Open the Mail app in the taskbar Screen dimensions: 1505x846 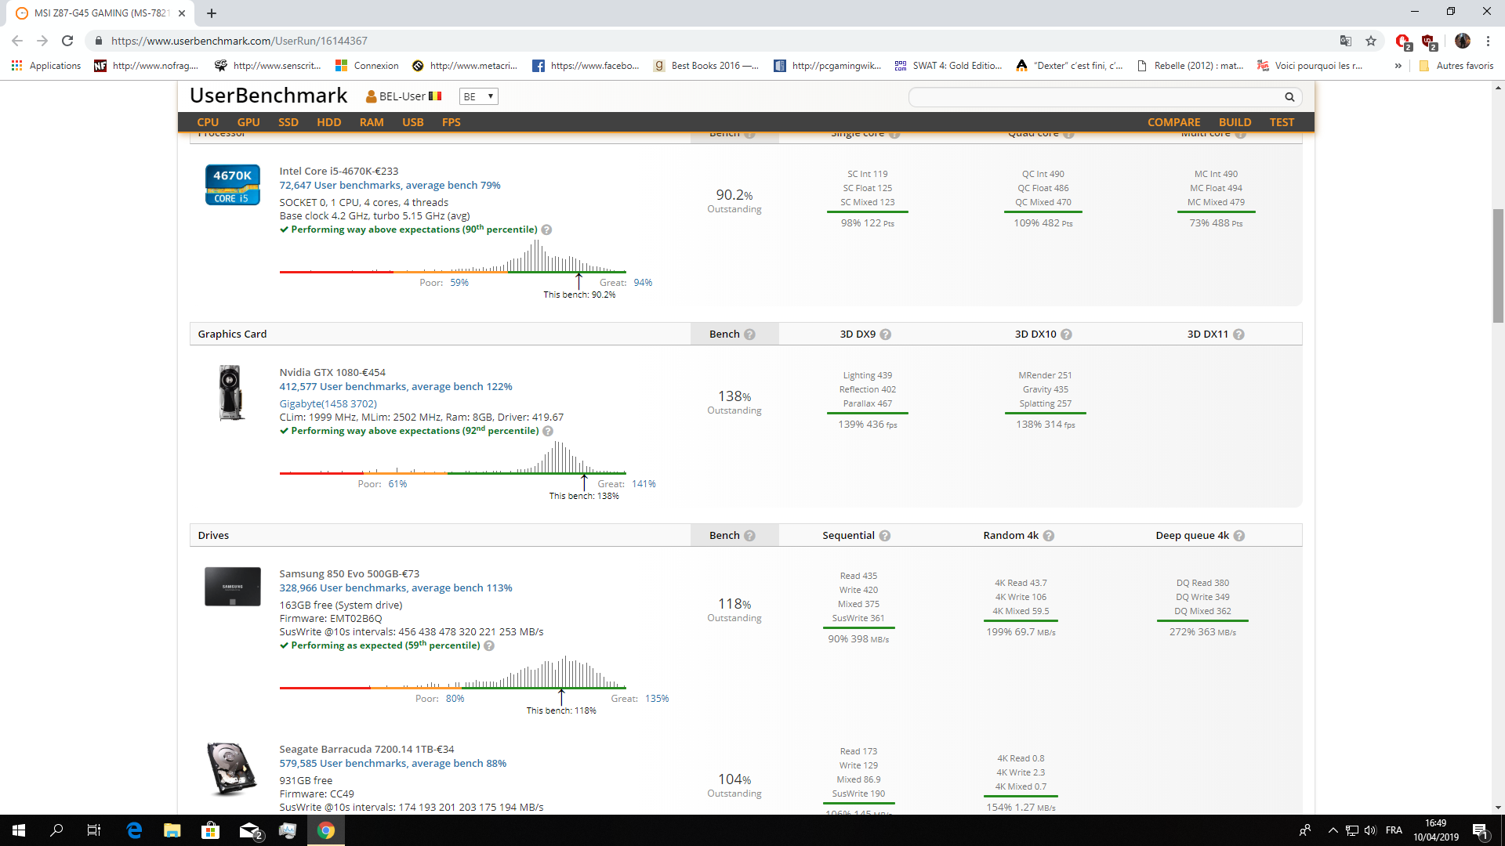pos(250,830)
